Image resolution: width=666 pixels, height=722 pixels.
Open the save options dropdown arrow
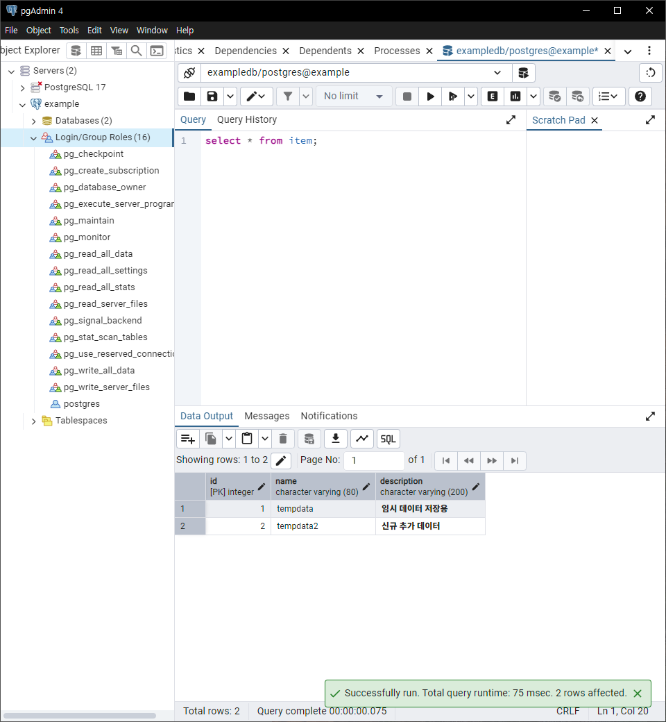pyautogui.click(x=230, y=96)
